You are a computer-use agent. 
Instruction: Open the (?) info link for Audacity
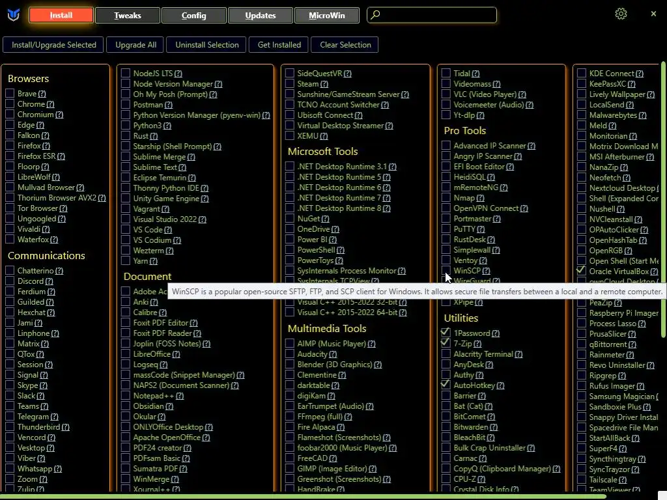click(x=333, y=355)
